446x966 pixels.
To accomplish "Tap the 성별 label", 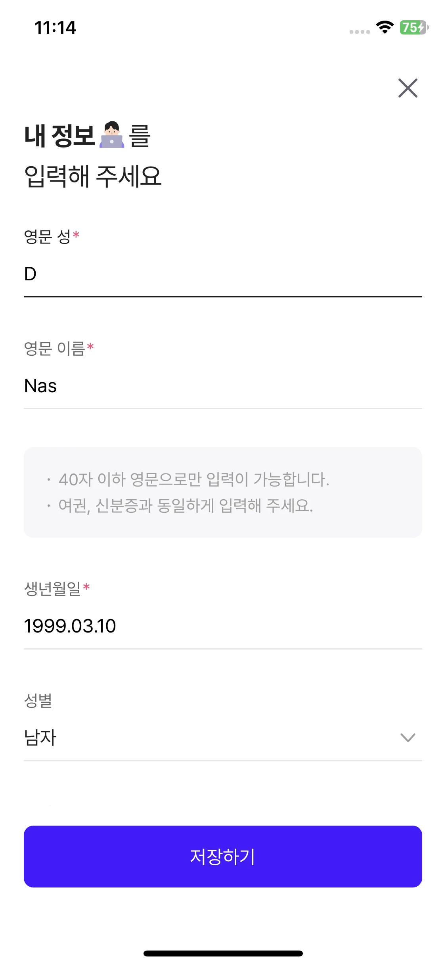I will 38,700.
